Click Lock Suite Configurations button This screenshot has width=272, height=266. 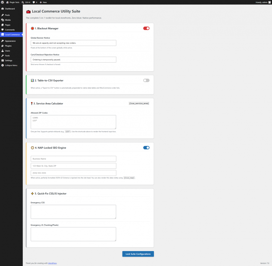pyautogui.click(x=138, y=254)
